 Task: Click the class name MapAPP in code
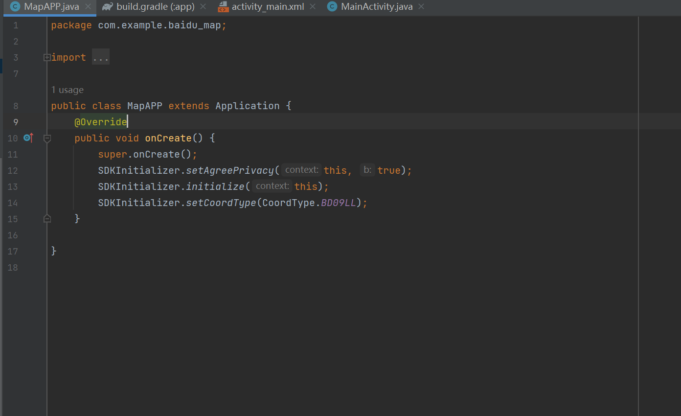(145, 106)
